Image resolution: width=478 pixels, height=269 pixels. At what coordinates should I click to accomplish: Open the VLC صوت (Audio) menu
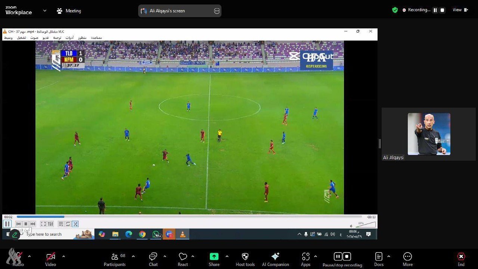(34, 38)
